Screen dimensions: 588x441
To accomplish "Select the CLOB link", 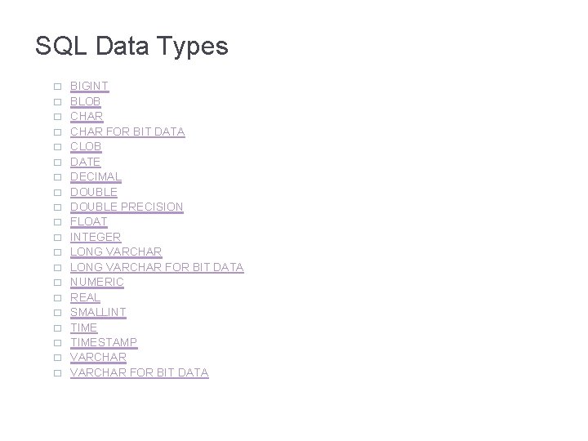I will 86,146.
